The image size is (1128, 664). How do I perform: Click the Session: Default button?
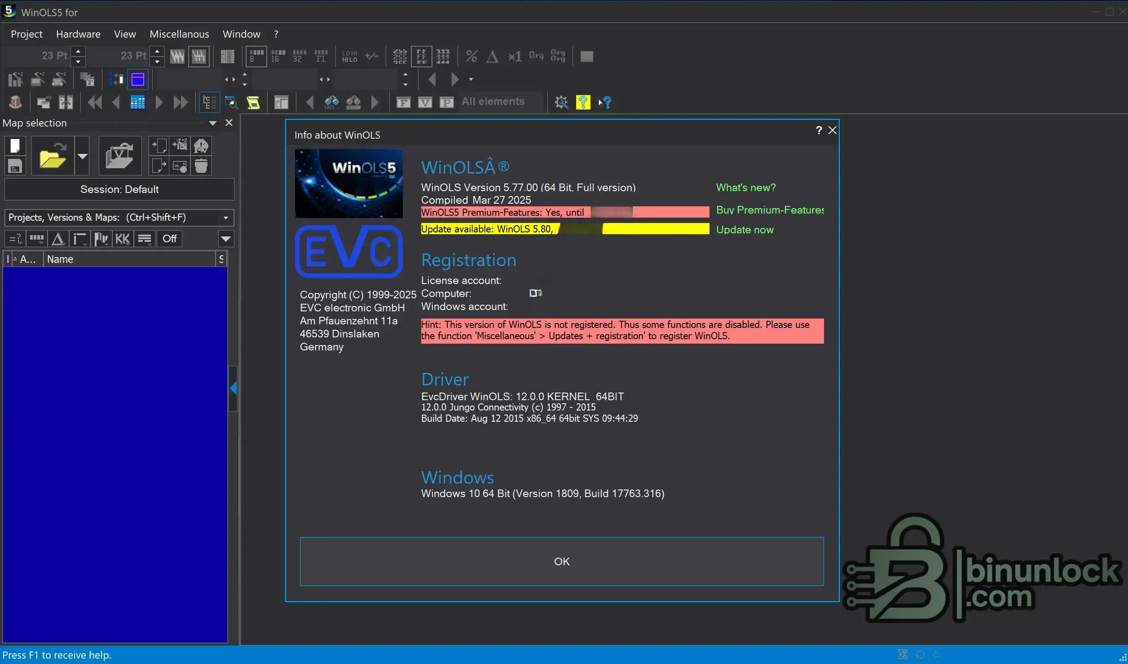tap(119, 189)
